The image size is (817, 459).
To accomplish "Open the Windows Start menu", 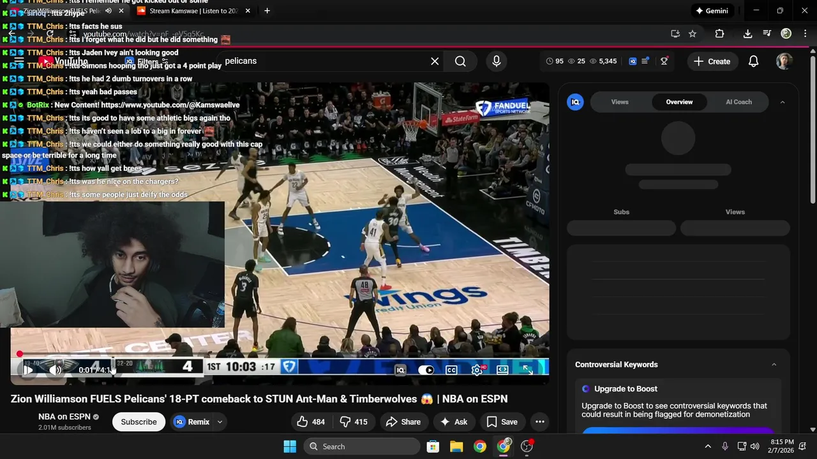I will (289, 446).
